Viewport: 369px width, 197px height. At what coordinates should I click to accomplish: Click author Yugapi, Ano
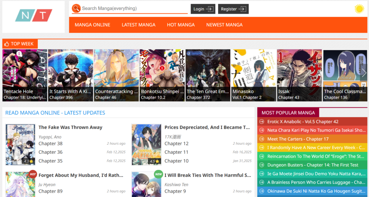(50, 137)
